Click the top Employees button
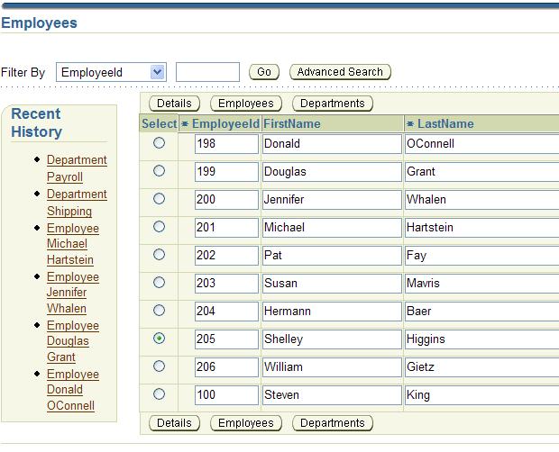Image resolution: width=559 pixels, height=452 pixels. click(245, 104)
